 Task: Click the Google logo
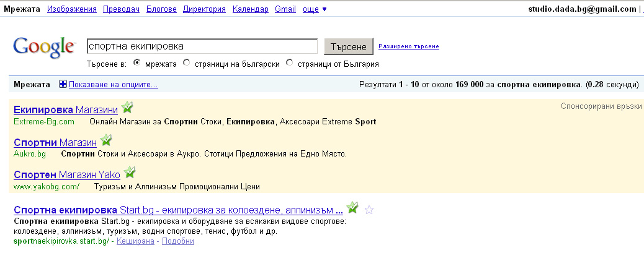(x=43, y=47)
